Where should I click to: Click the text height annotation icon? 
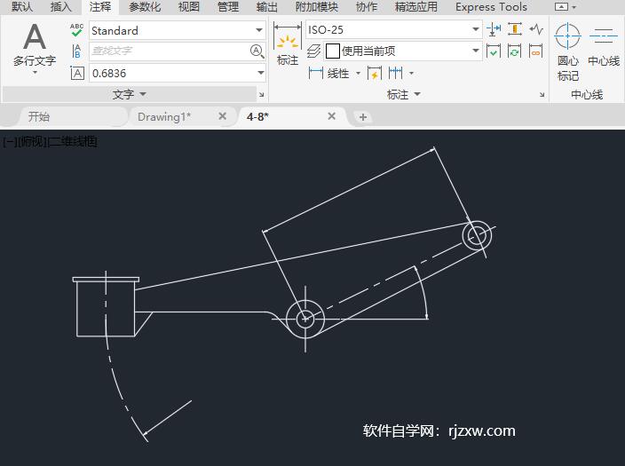[77, 73]
